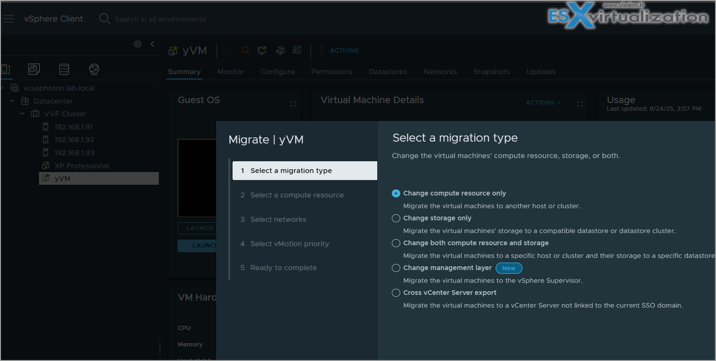Open Virtual Machine Details ACTIONS dropdown
716x361 pixels.
(543, 103)
